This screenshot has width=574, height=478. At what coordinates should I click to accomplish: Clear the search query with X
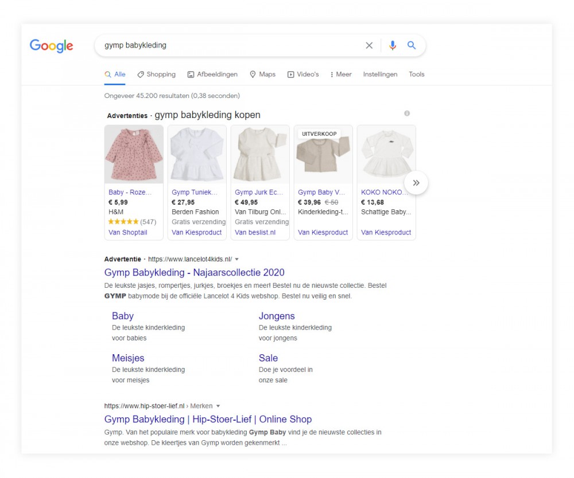369,45
